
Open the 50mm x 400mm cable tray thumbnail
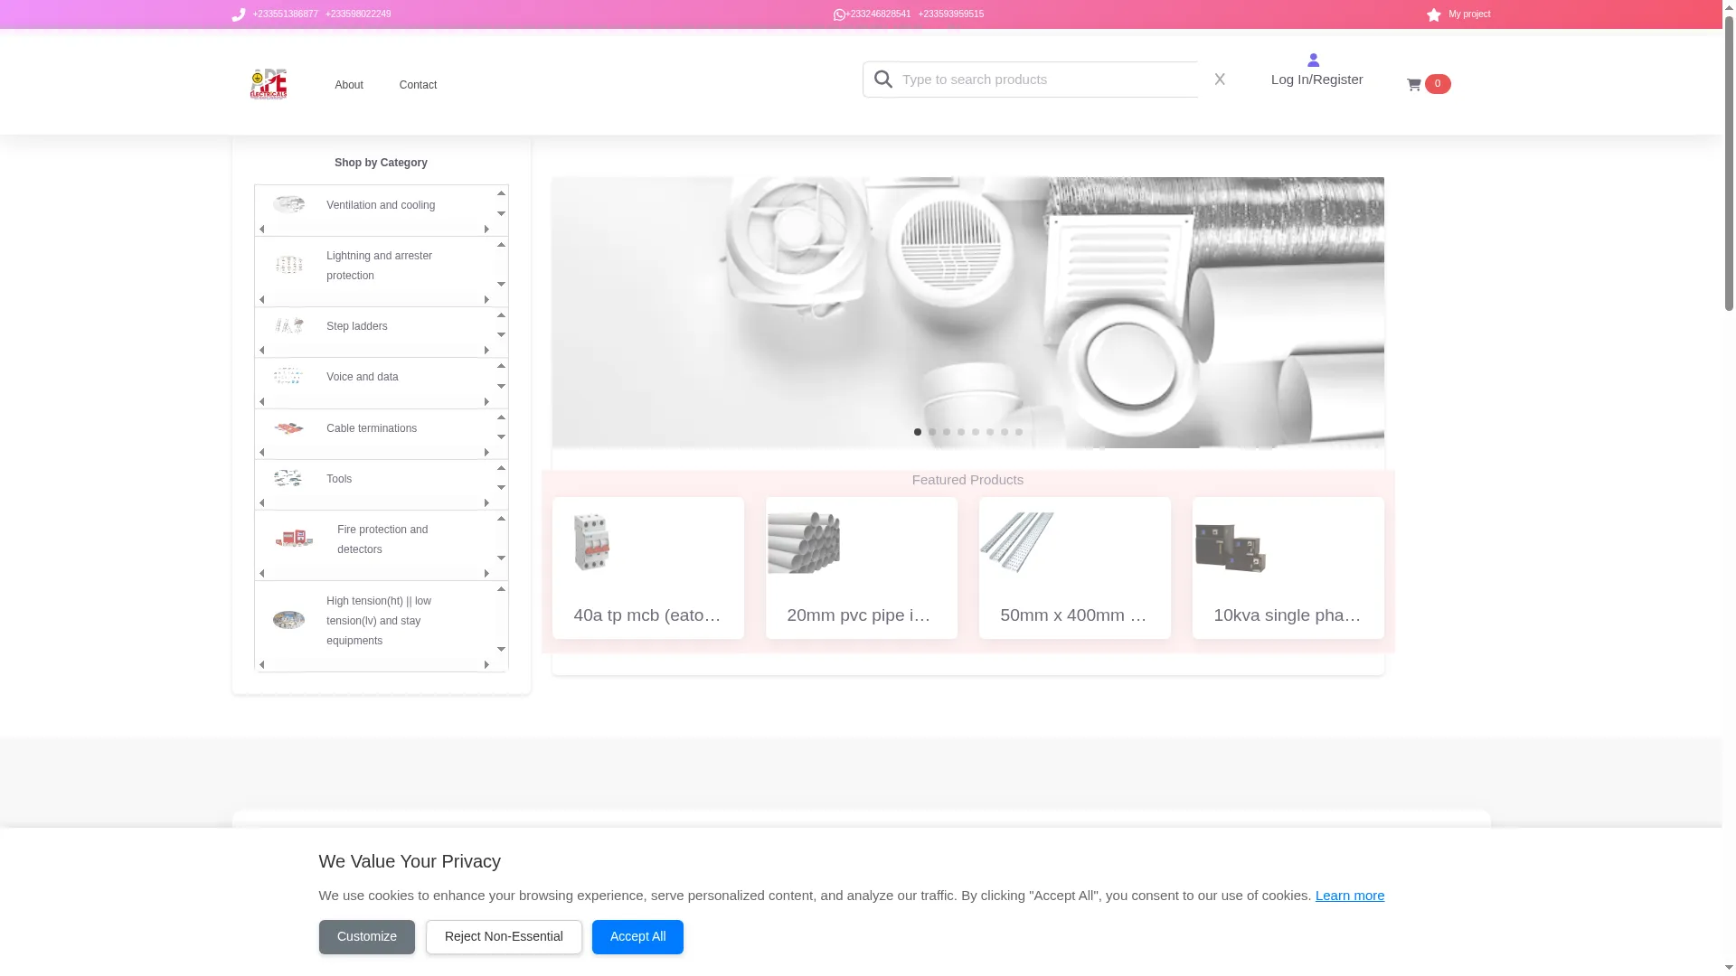point(1017,542)
